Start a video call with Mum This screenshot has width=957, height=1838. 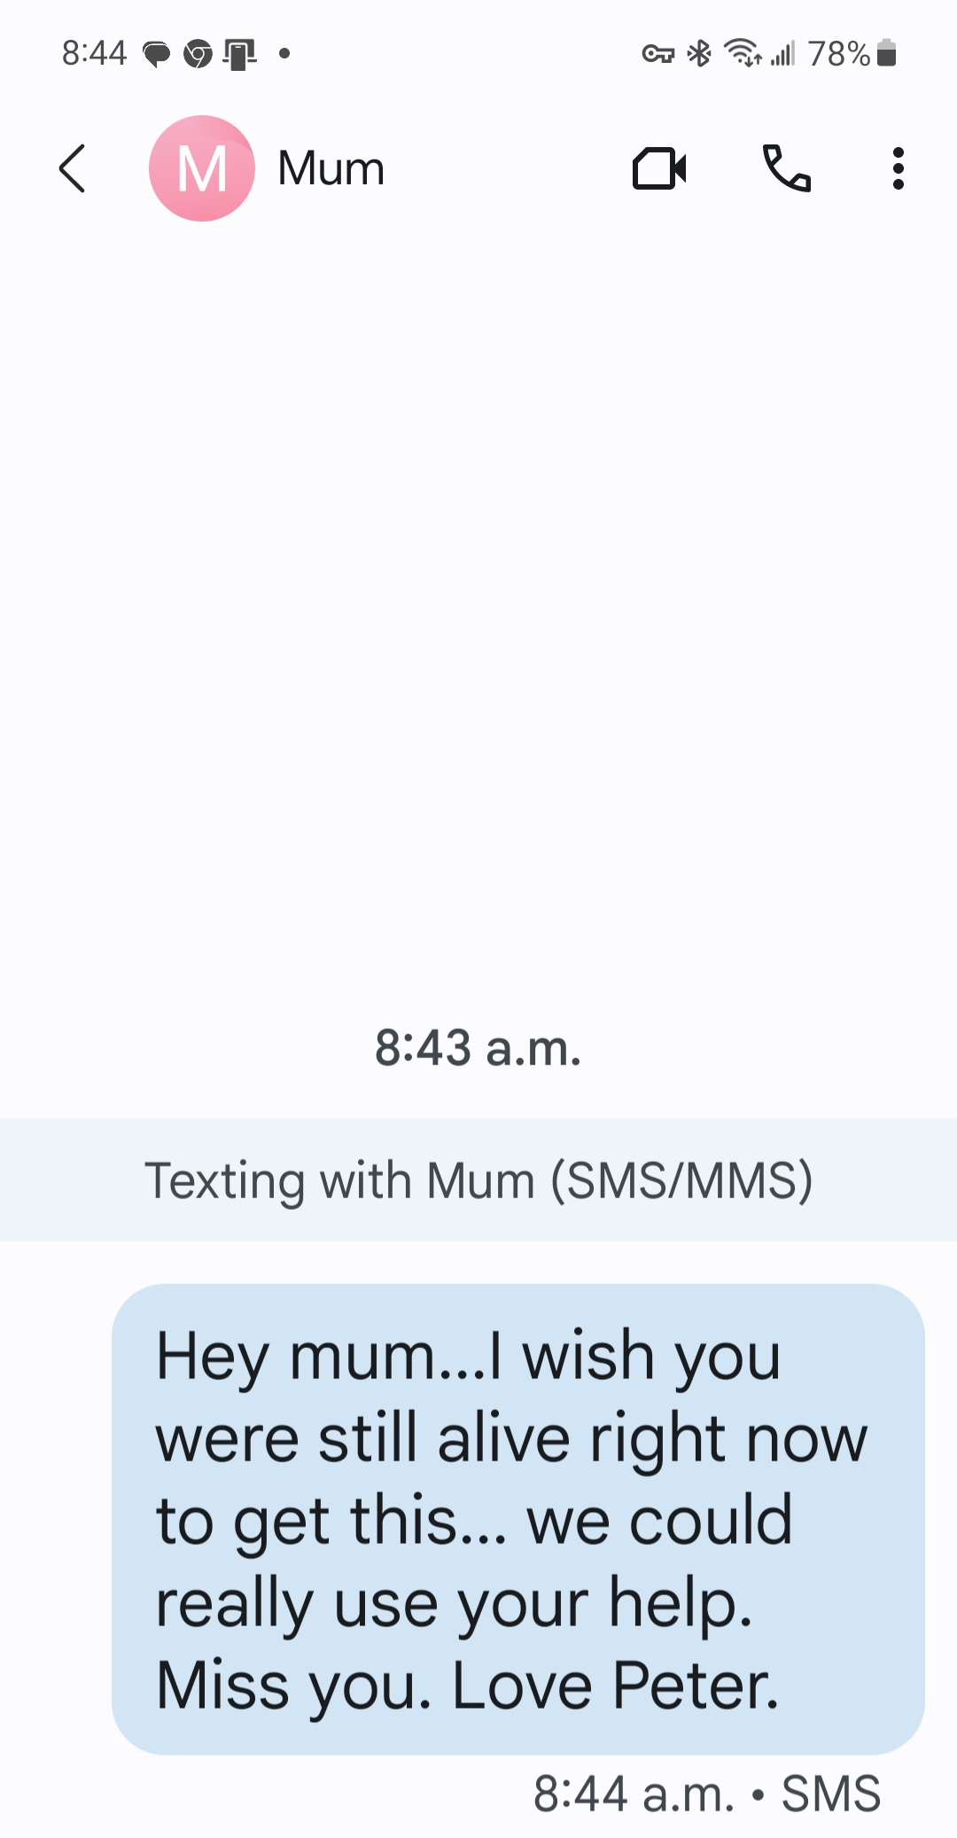click(659, 168)
